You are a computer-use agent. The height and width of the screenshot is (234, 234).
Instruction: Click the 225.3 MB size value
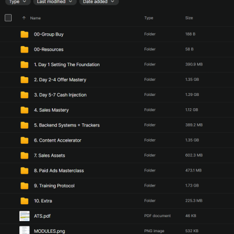coord(194,201)
